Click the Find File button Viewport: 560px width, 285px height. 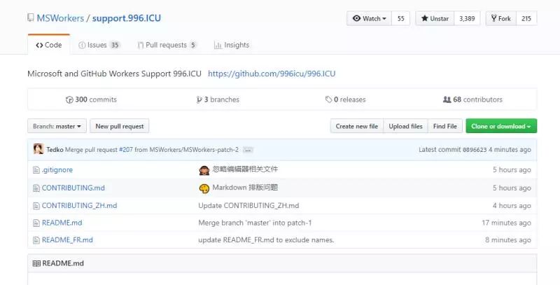(x=445, y=126)
